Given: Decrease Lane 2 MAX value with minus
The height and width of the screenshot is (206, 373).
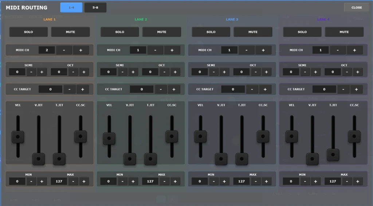Looking at the screenshot, I should [x=164, y=182].
